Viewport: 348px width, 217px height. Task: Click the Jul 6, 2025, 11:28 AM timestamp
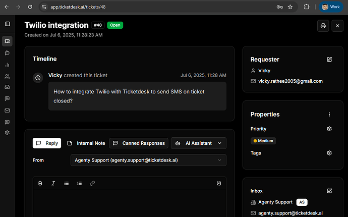pos(203,75)
